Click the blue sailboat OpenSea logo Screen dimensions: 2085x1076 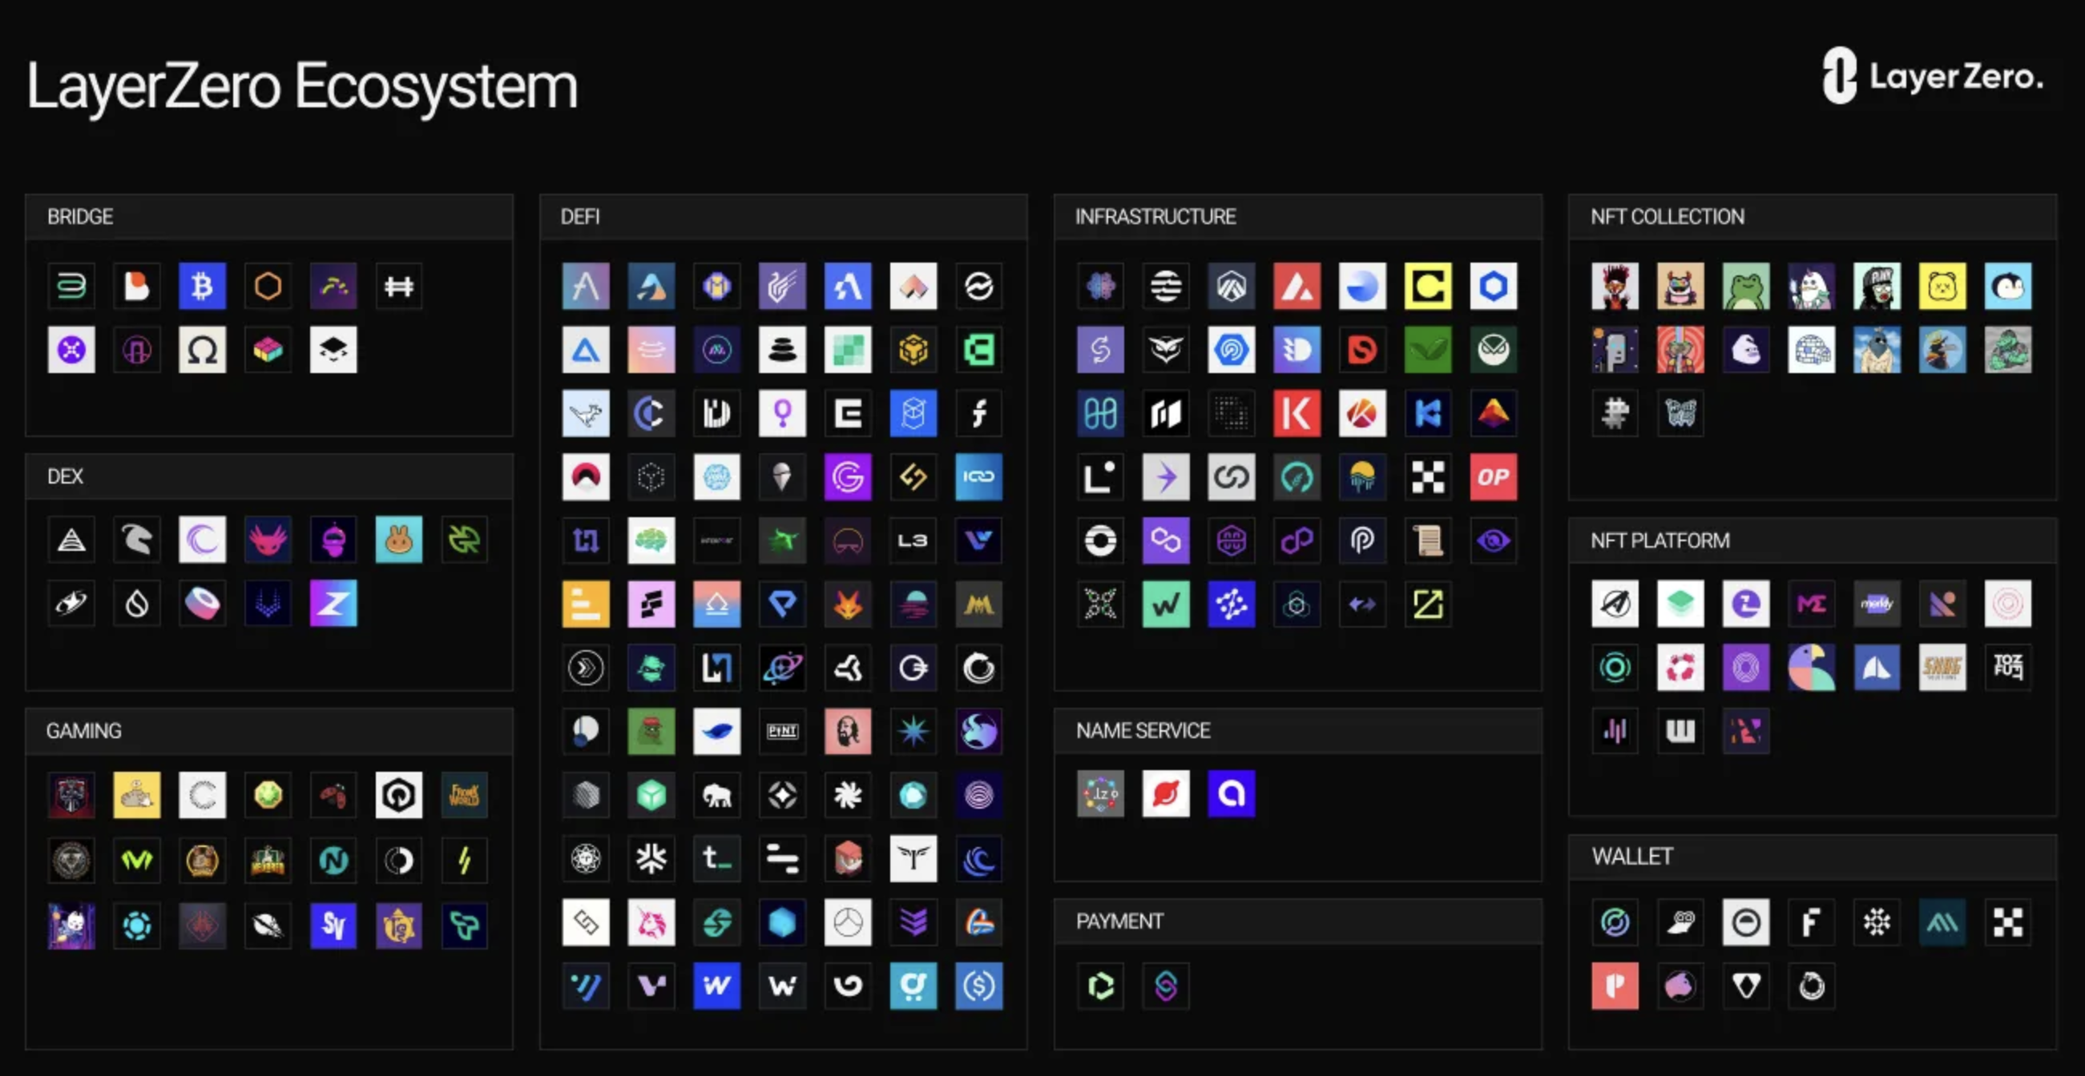[1877, 668]
